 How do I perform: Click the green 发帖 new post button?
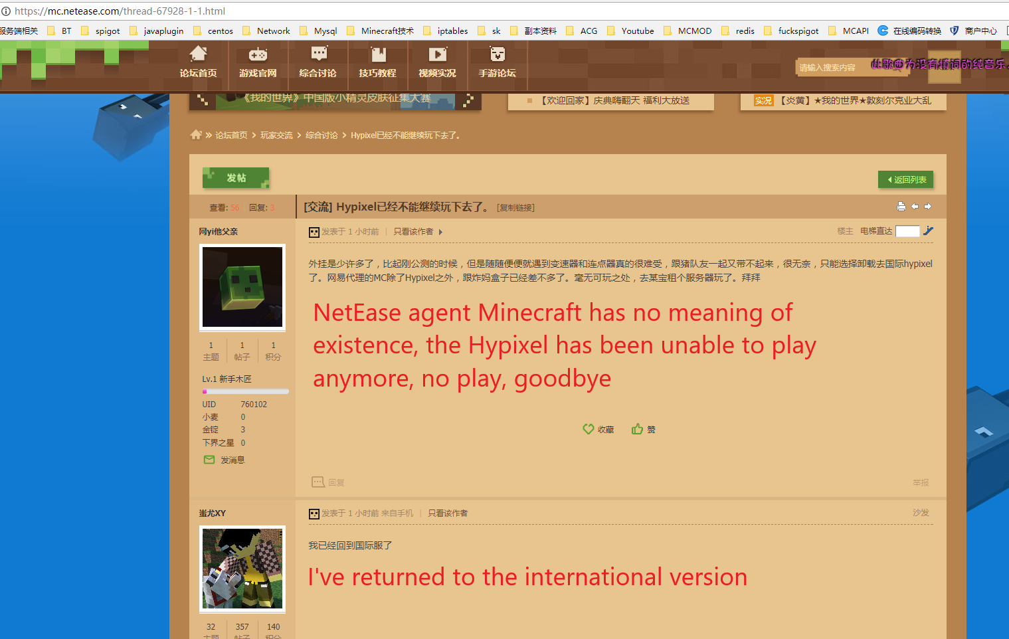pos(236,178)
